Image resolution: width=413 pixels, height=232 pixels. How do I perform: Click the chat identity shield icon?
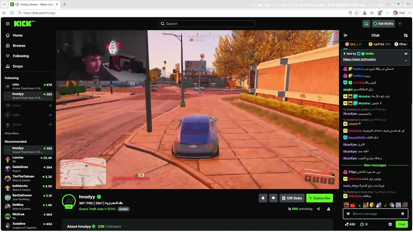pyautogui.click(x=348, y=214)
